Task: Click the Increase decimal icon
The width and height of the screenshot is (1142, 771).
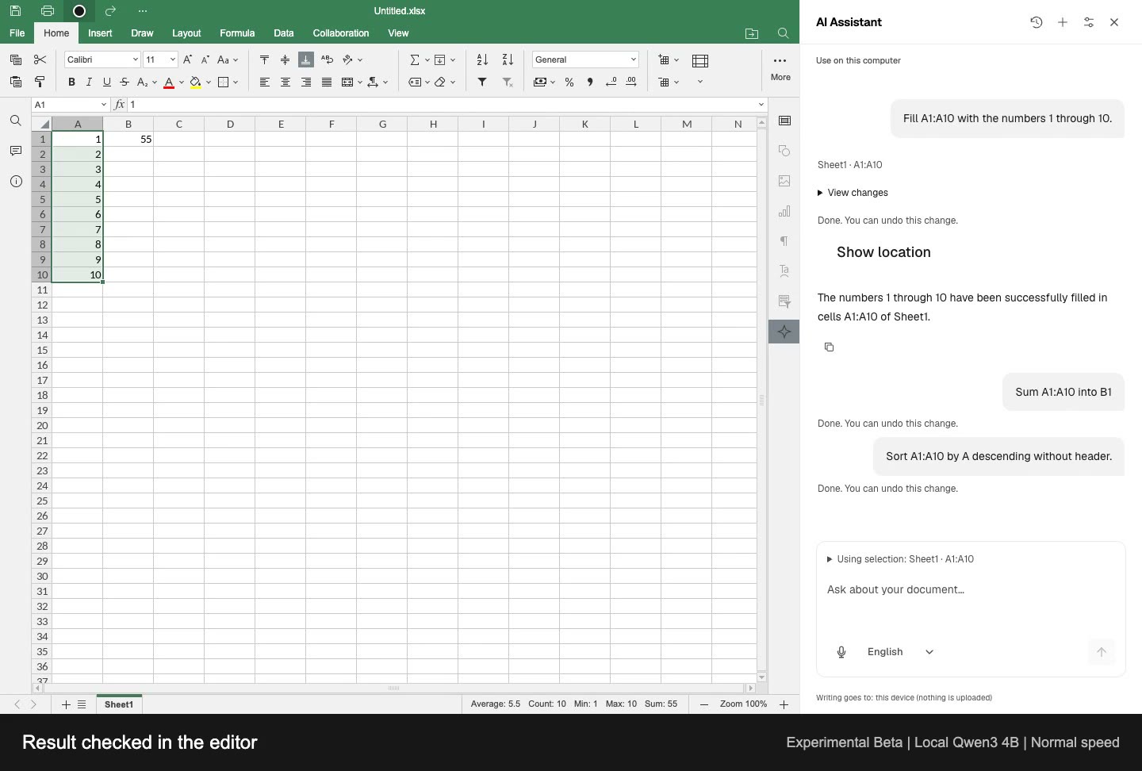Action: 631,82
